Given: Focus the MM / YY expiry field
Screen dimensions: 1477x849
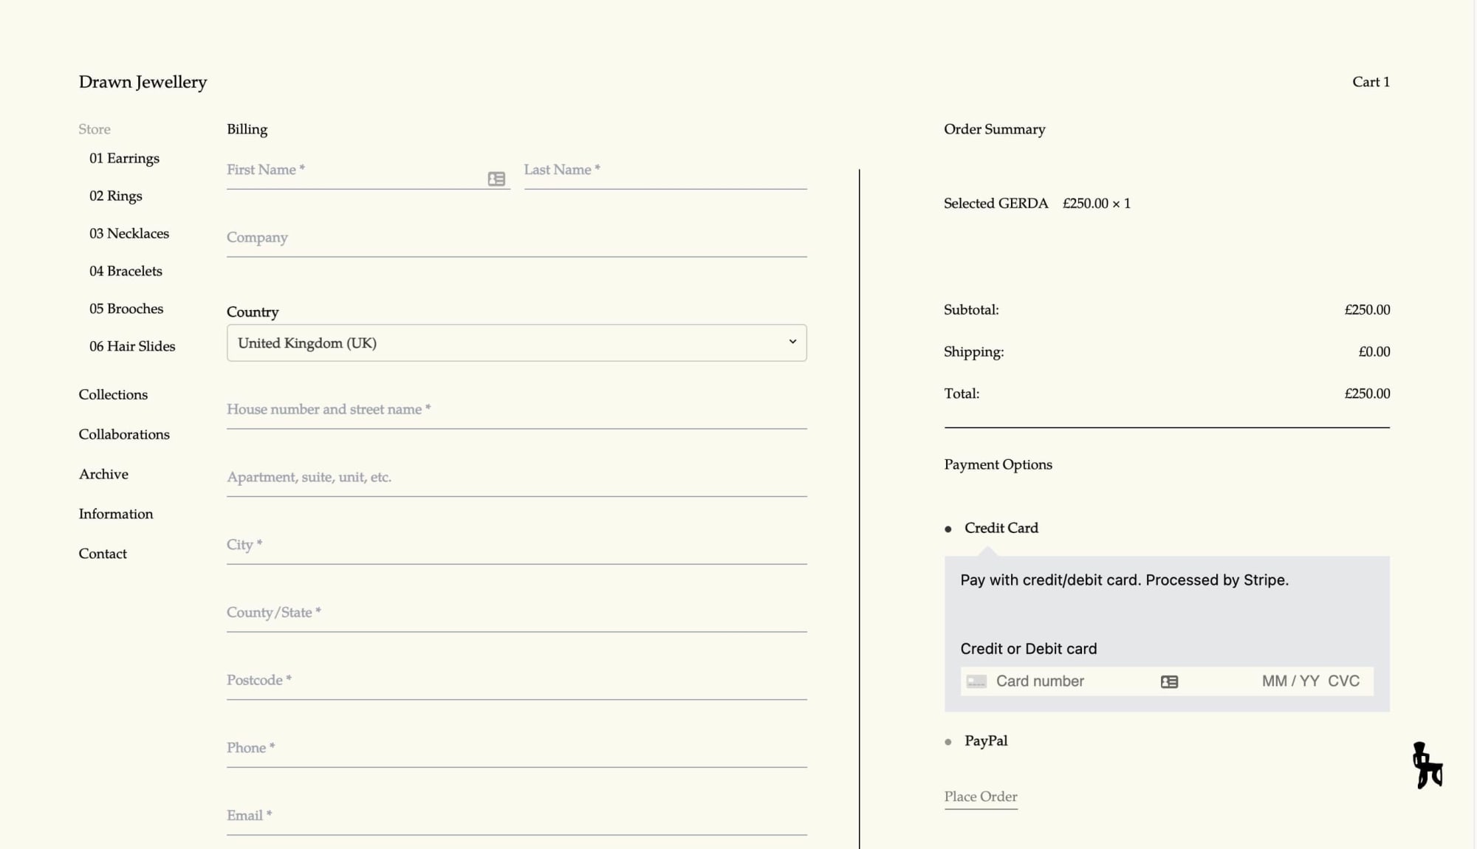Looking at the screenshot, I should (1289, 681).
